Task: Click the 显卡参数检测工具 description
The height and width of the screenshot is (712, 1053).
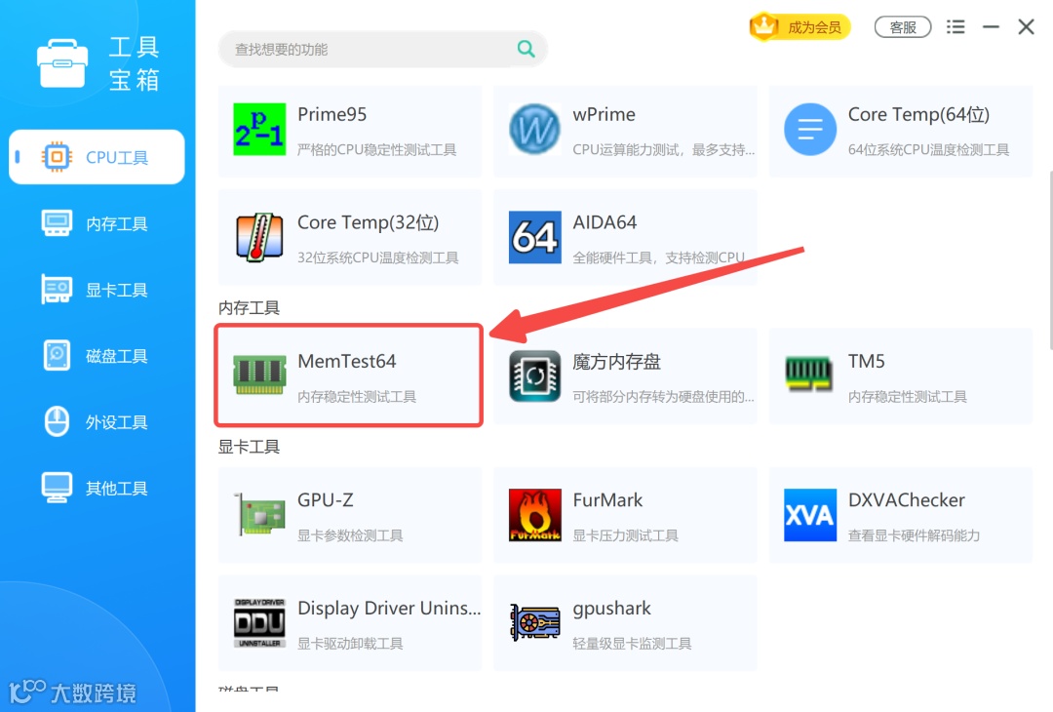Action: pos(350,535)
